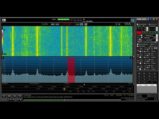Shift spectrum right with the right arrow

click(131, 58)
